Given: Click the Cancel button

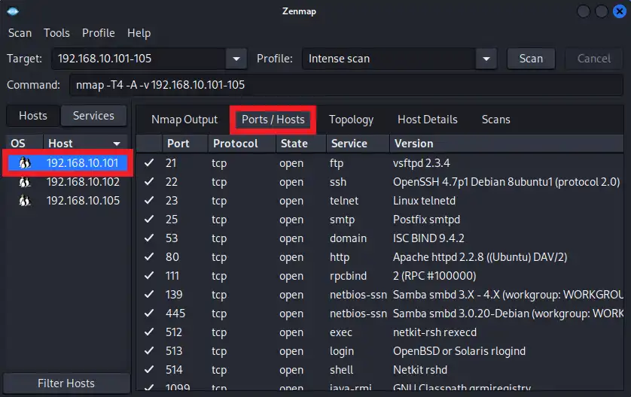Looking at the screenshot, I should pyautogui.click(x=594, y=59).
